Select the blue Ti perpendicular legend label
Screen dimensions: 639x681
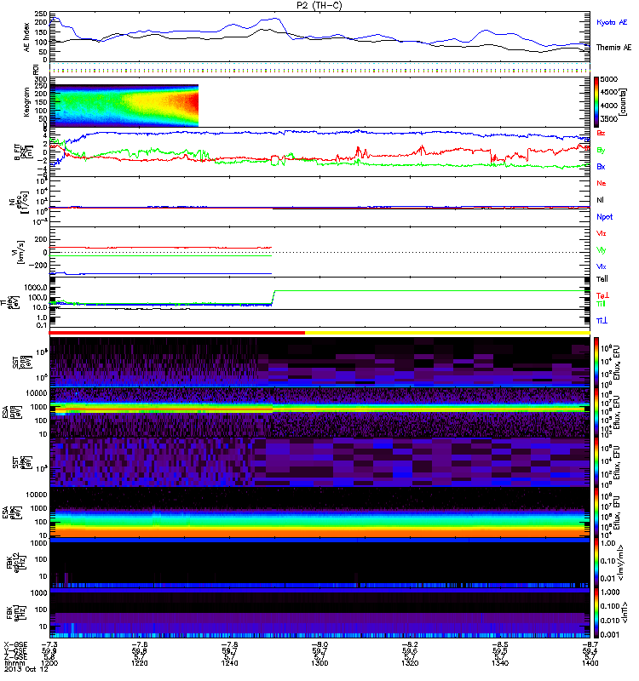602,321
